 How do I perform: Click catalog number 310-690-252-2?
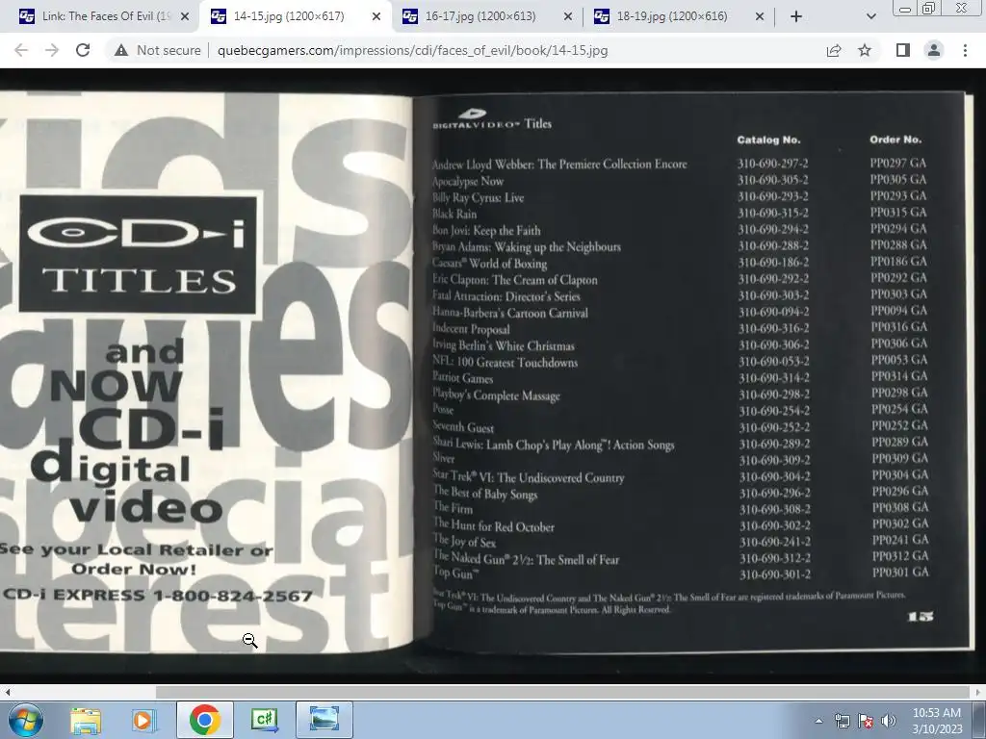(774, 427)
